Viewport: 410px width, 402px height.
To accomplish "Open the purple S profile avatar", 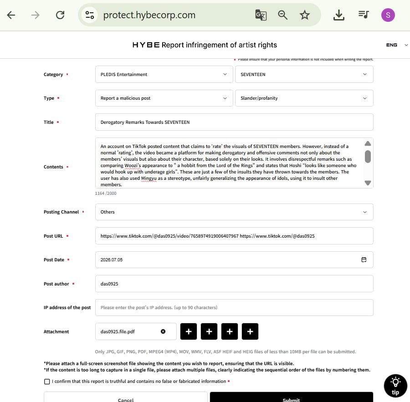I will coord(388,15).
